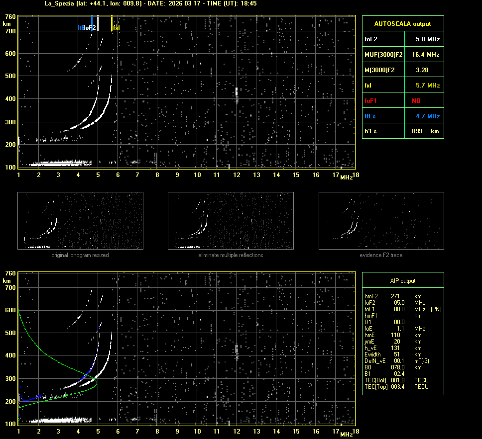The height and width of the screenshot is (439, 482).
Task: Click the B0 078.0 km row in AIP output
Action: point(394,367)
